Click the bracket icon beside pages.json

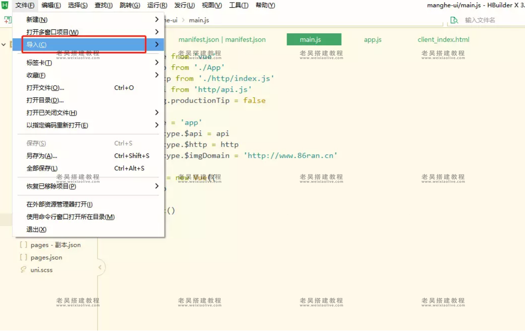click(23, 257)
